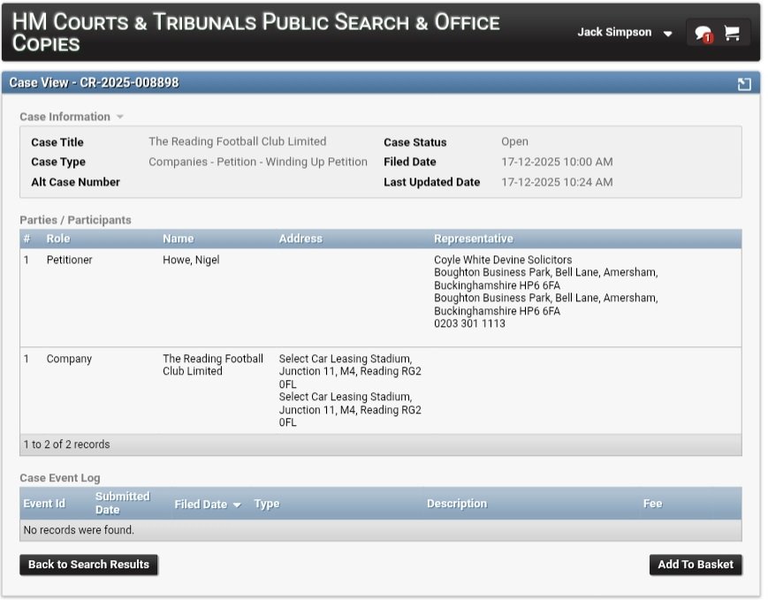Click the panel expand icon in Case View header
768x600 pixels.
click(744, 84)
